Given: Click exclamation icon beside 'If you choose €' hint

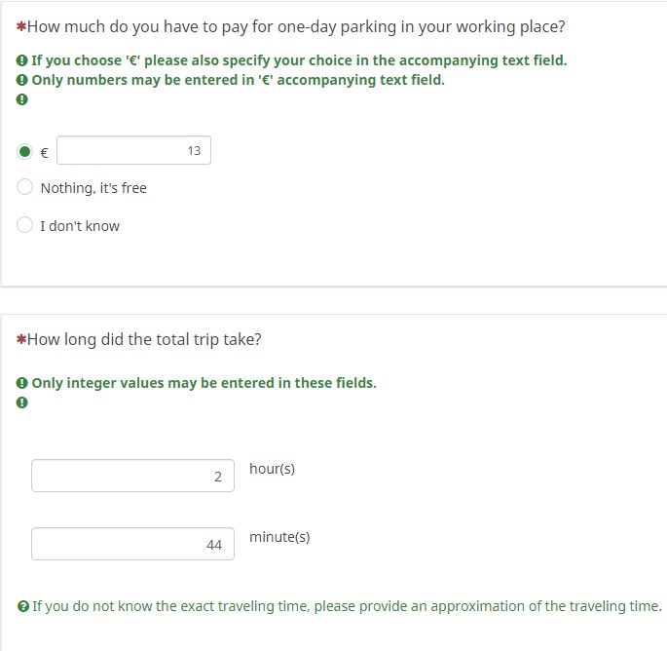Looking at the screenshot, I should click(x=21, y=60).
